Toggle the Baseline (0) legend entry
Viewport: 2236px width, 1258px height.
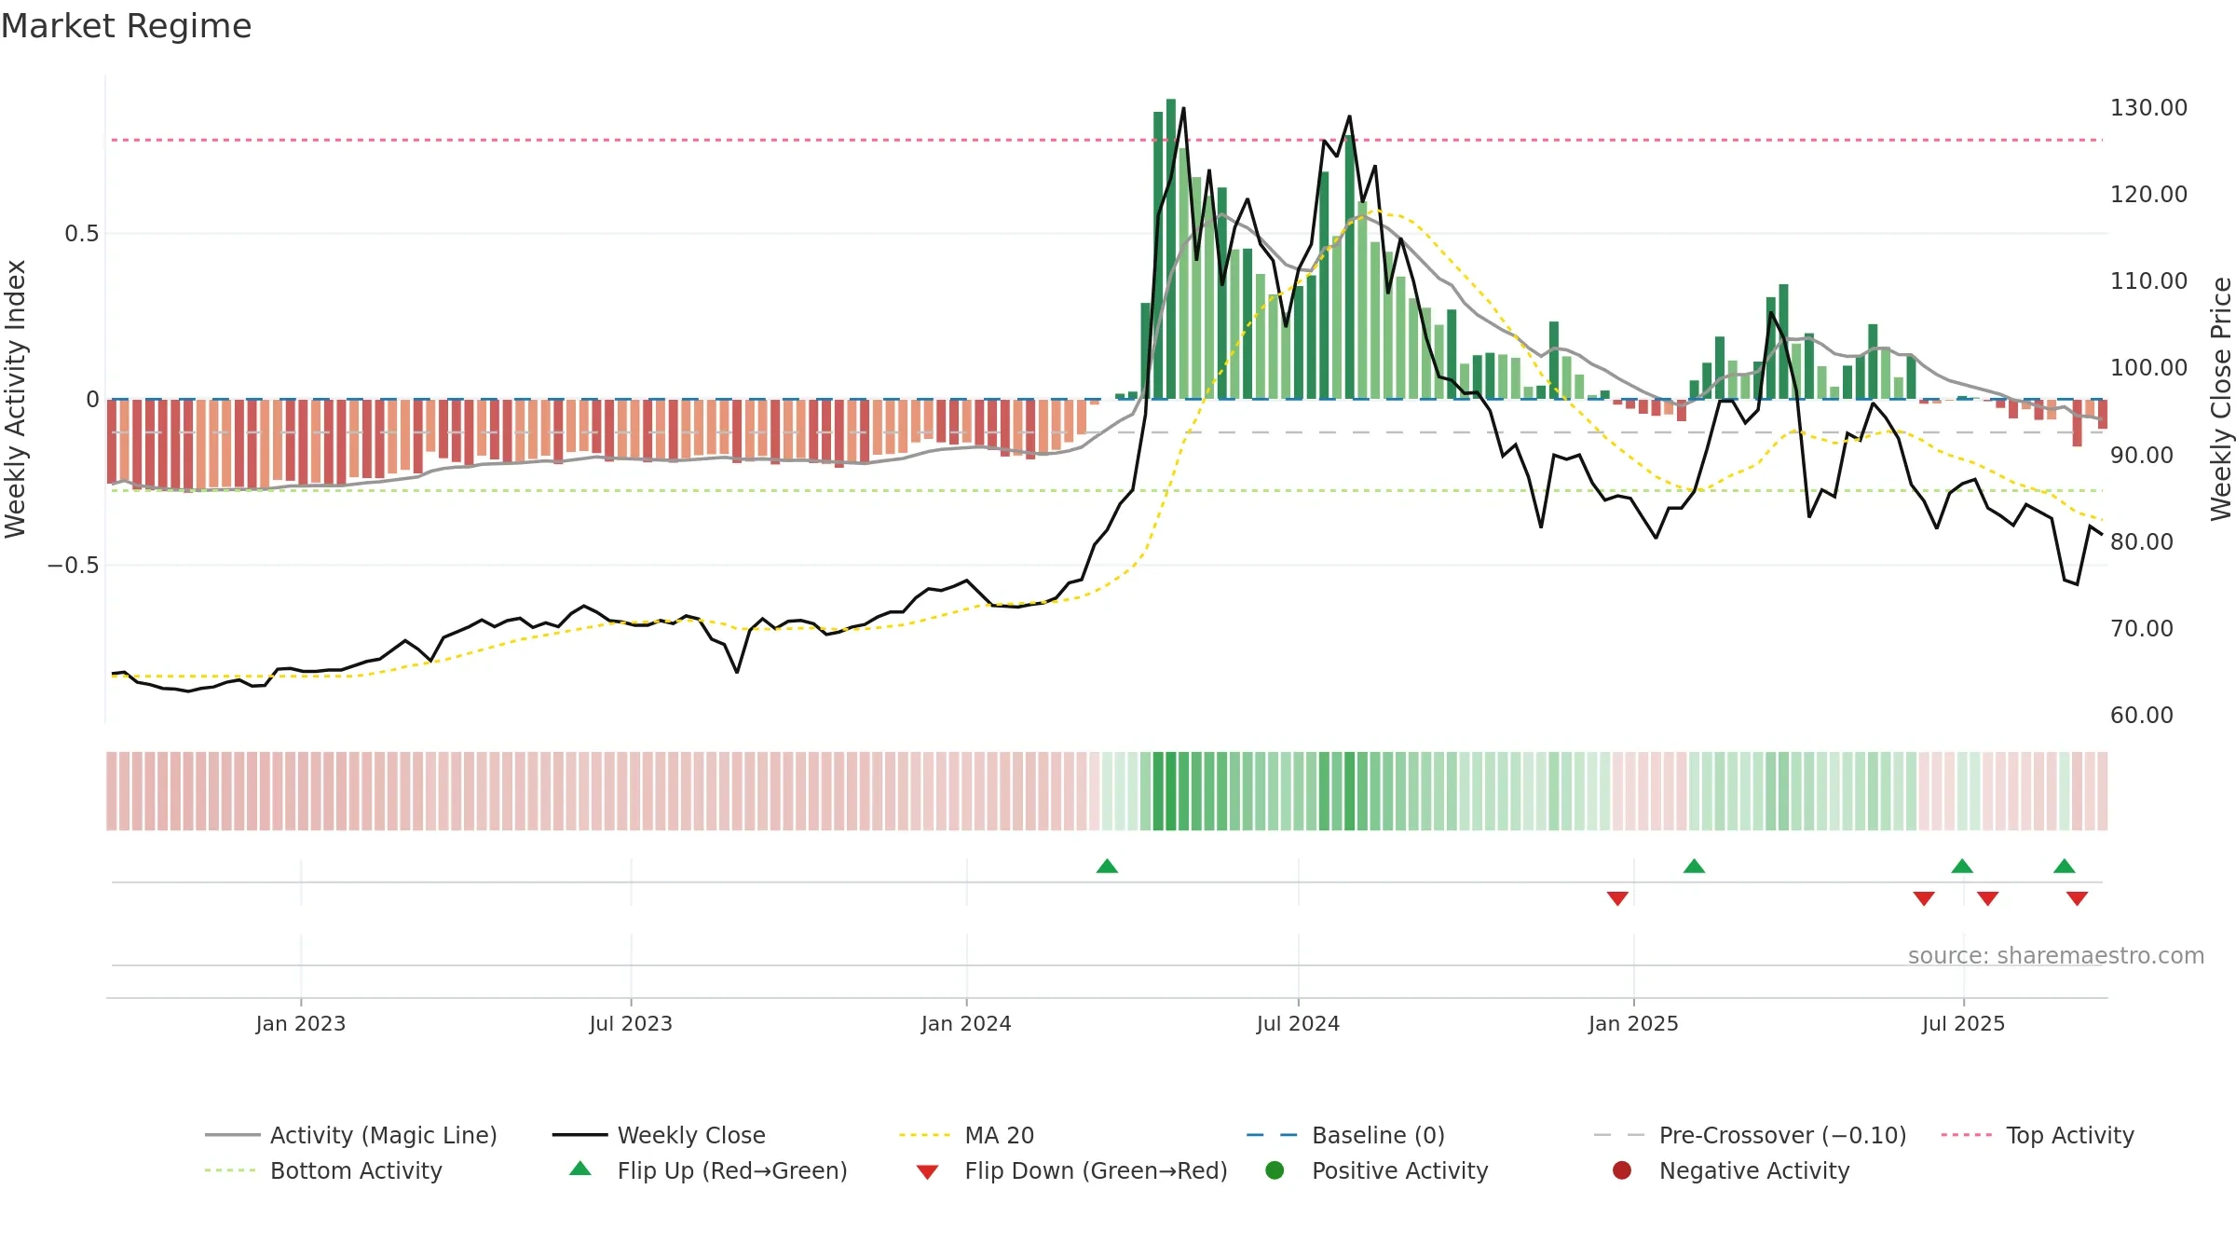[x=1345, y=1135]
